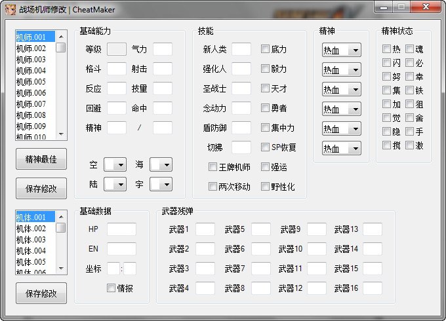Image resolution: width=446 pixels, height=321 pixels.
Task: Click scroll-down arrow of the 机师 pilot list
Action: pos(61,134)
